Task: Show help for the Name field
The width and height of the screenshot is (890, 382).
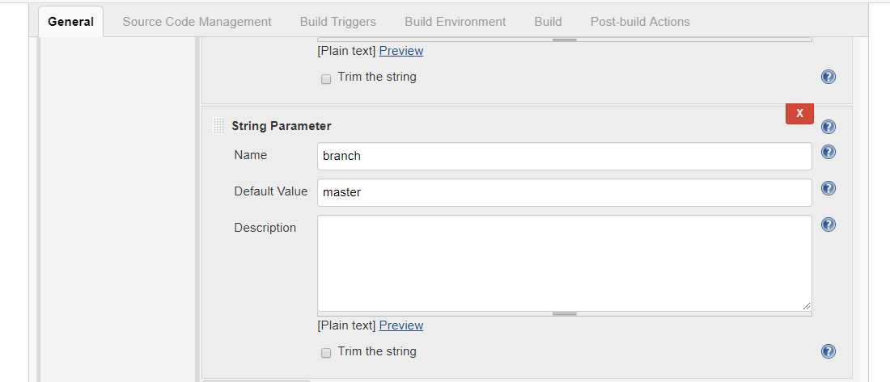Action: click(x=829, y=152)
